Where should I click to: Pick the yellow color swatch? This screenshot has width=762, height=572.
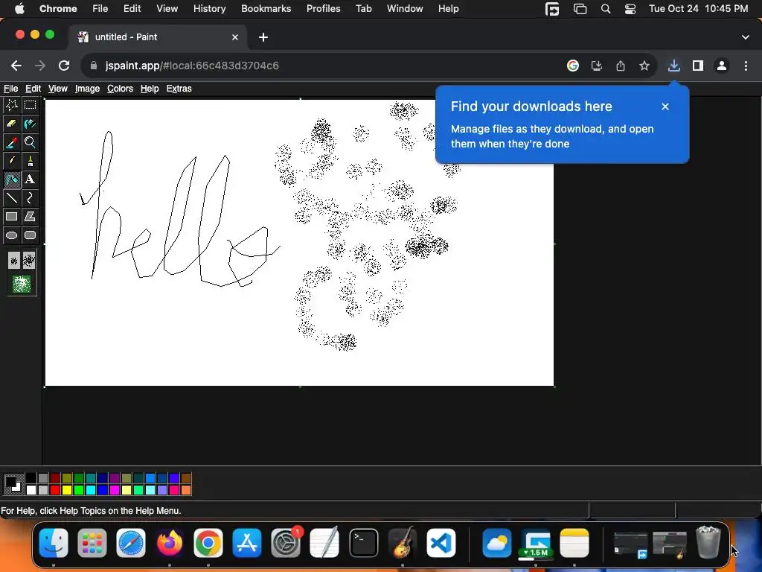pyautogui.click(x=66, y=490)
